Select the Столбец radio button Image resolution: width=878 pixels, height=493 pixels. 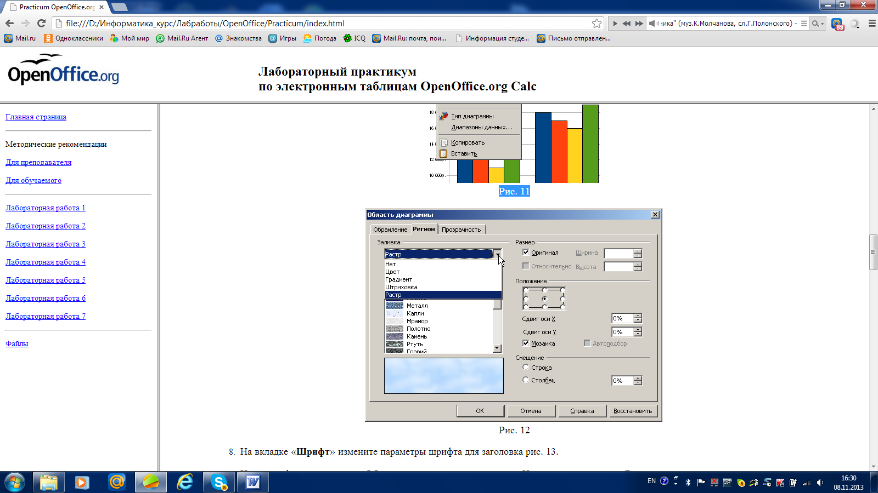click(x=526, y=380)
